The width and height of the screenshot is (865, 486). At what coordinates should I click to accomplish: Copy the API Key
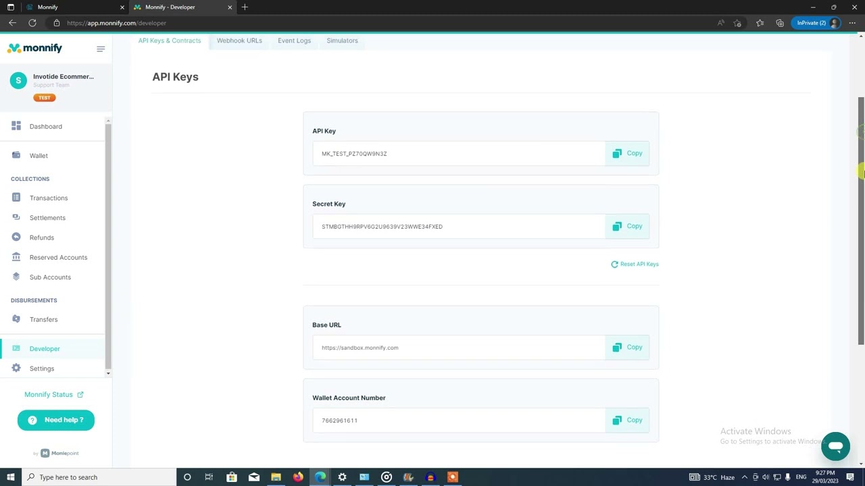[627, 153]
